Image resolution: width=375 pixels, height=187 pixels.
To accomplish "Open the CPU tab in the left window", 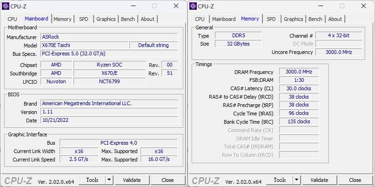I will click(x=12, y=19).
